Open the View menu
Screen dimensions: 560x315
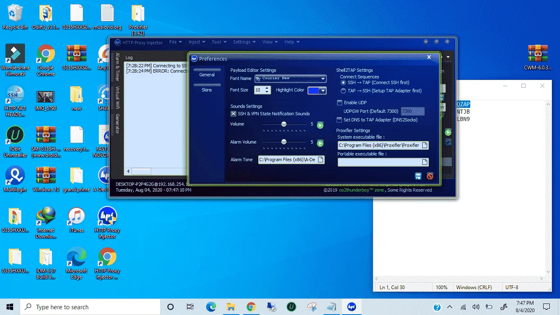(x=270, y=42)
